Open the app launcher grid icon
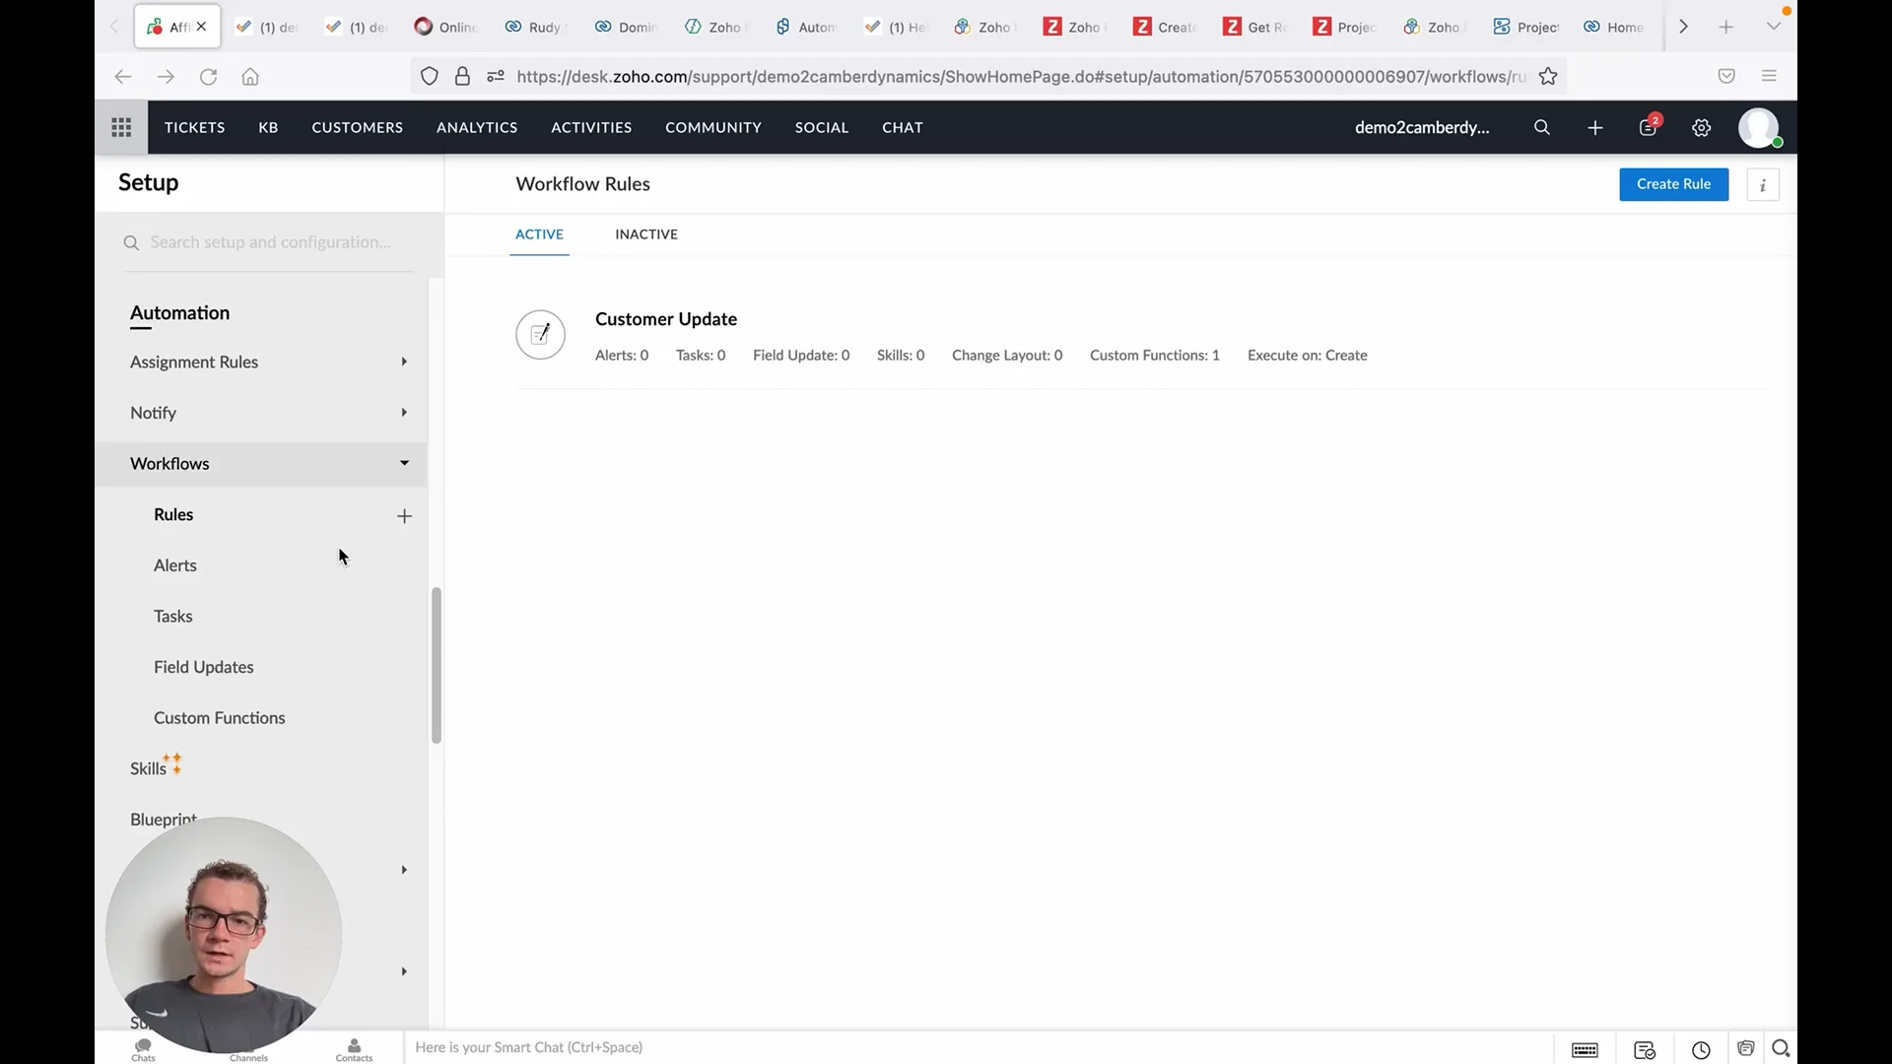Screen dimensions: 1892x1064 pyautogui.click(x=121, y=127)
